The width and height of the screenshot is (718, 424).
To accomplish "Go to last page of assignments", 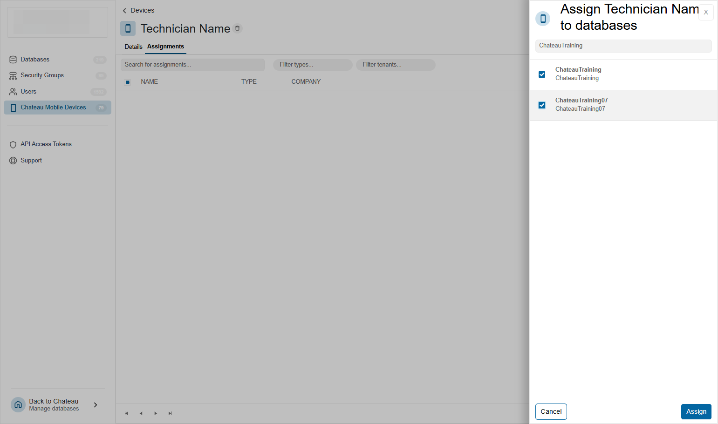I will pyautogui.click(x=170, y=413).
